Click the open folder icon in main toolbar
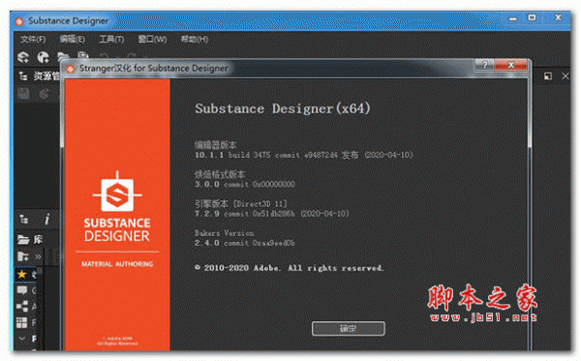 pos(63,56)
